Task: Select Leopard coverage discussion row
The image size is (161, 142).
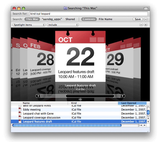Action: pyautogui.click(x=79, y=118)
